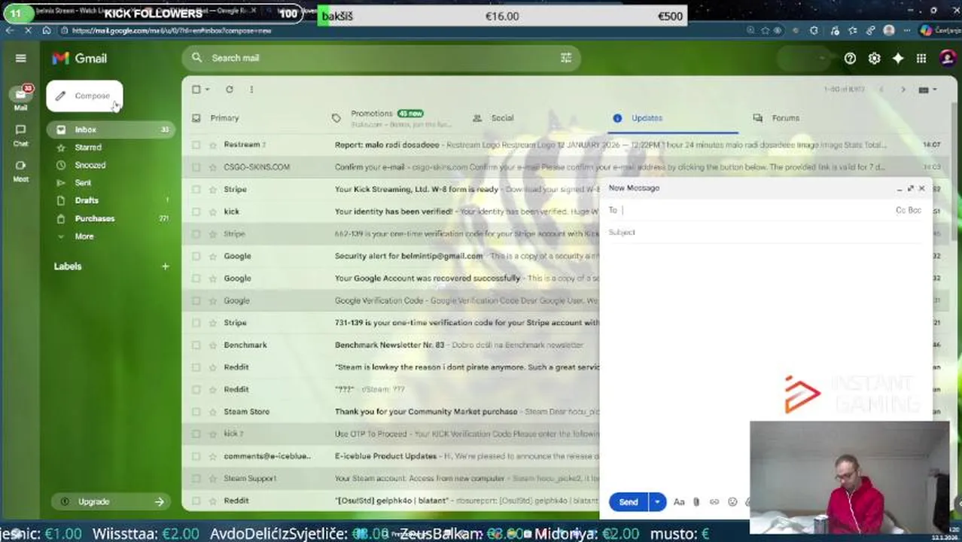Open the Google account avatar
Image resolution: width=962 pixels, height=542 pixels.
[948, 58]
